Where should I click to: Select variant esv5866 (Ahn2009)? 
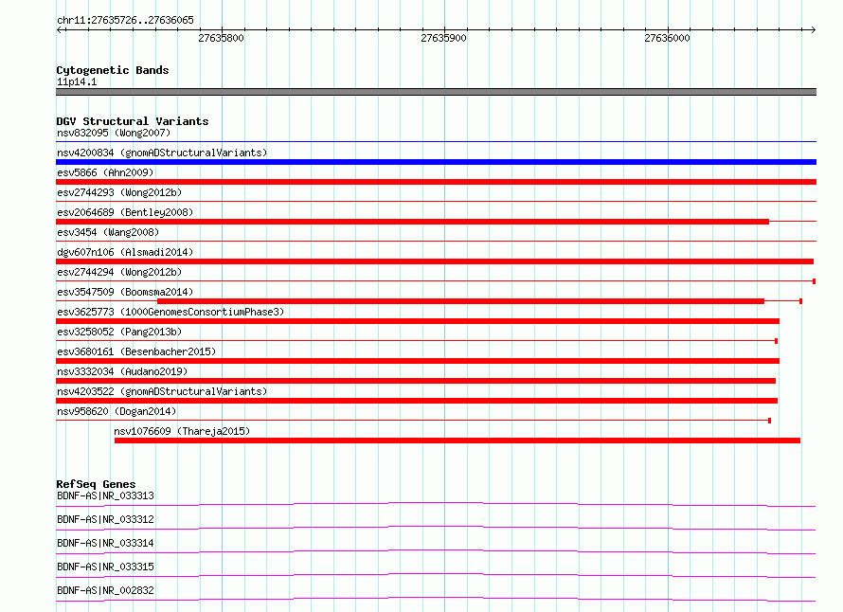pos(105,172)
